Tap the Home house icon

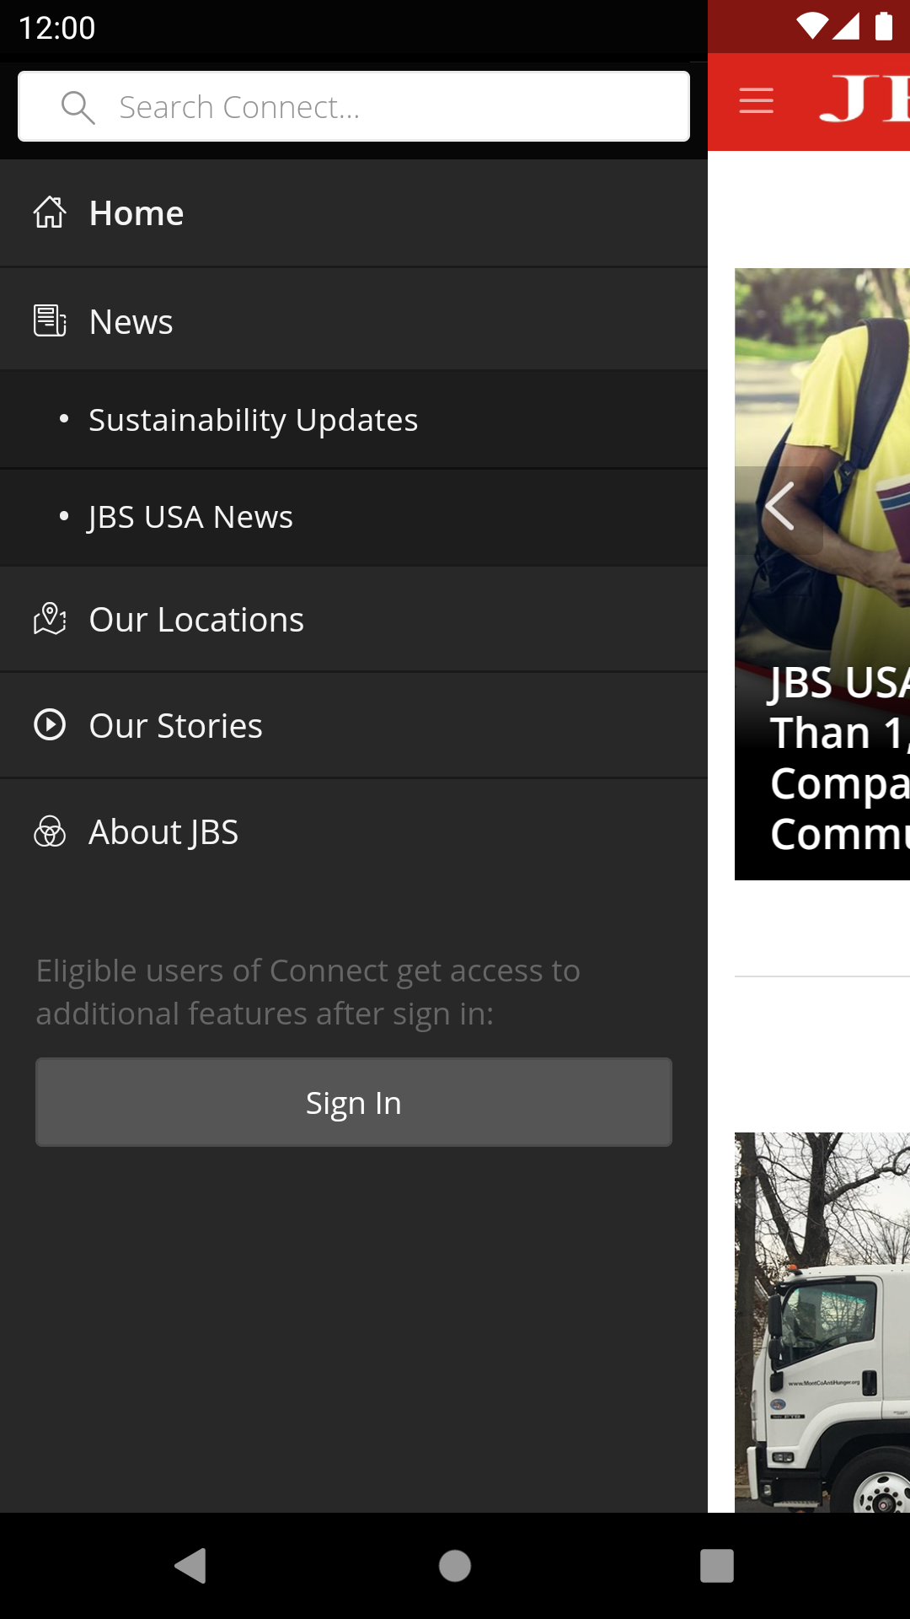pos(50,212)
